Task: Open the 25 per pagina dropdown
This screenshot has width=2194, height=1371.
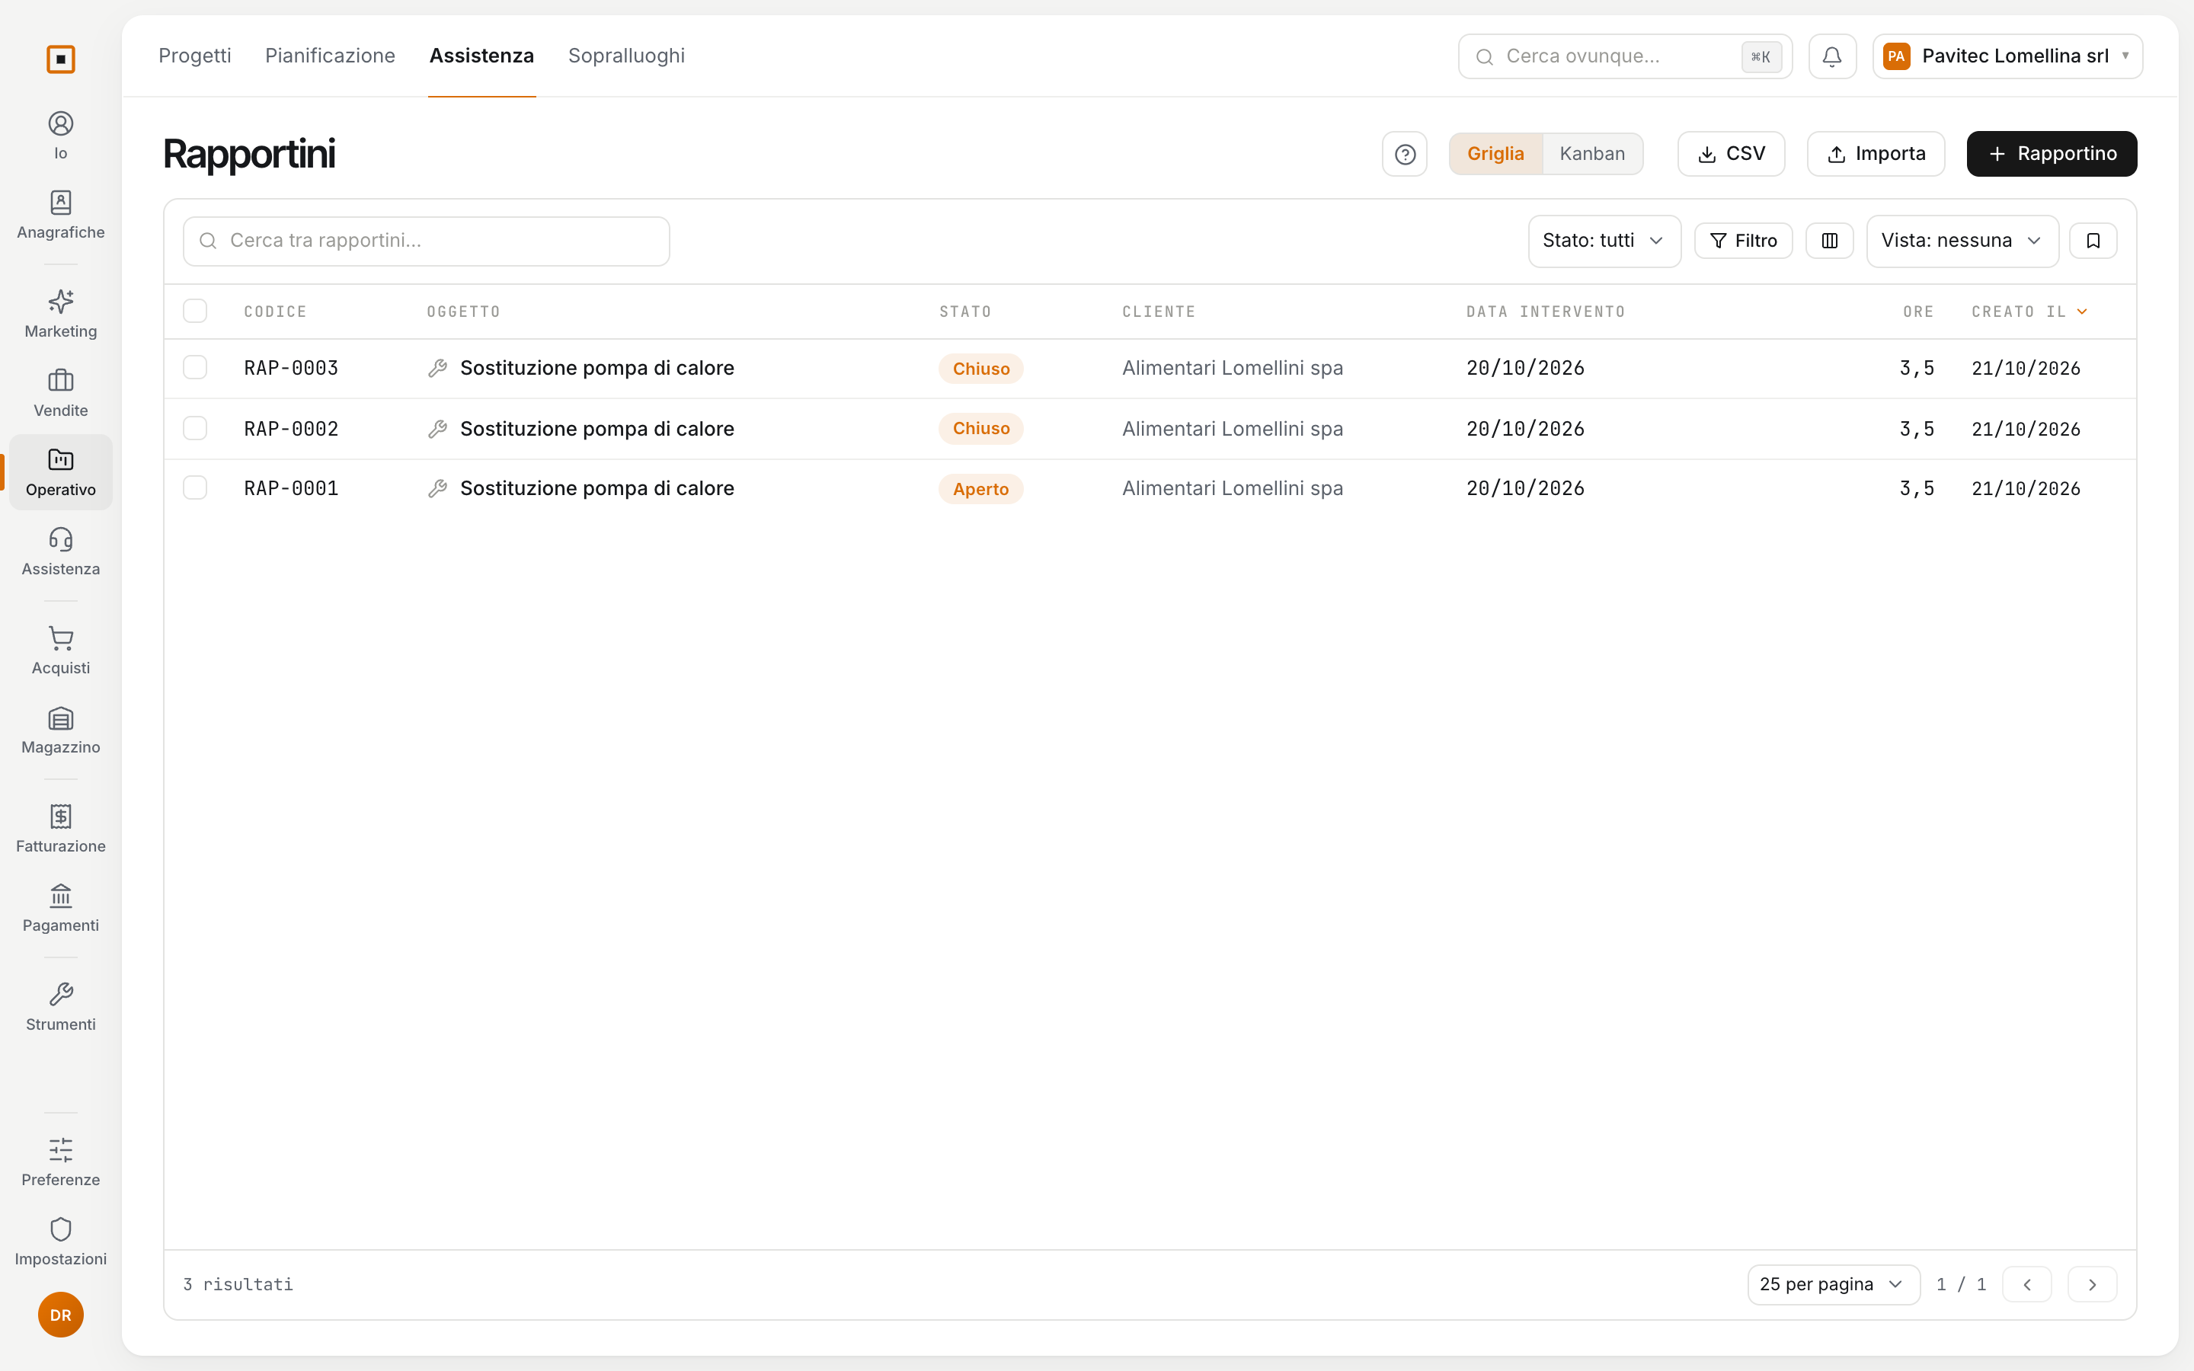Action: [1833, 1285]
